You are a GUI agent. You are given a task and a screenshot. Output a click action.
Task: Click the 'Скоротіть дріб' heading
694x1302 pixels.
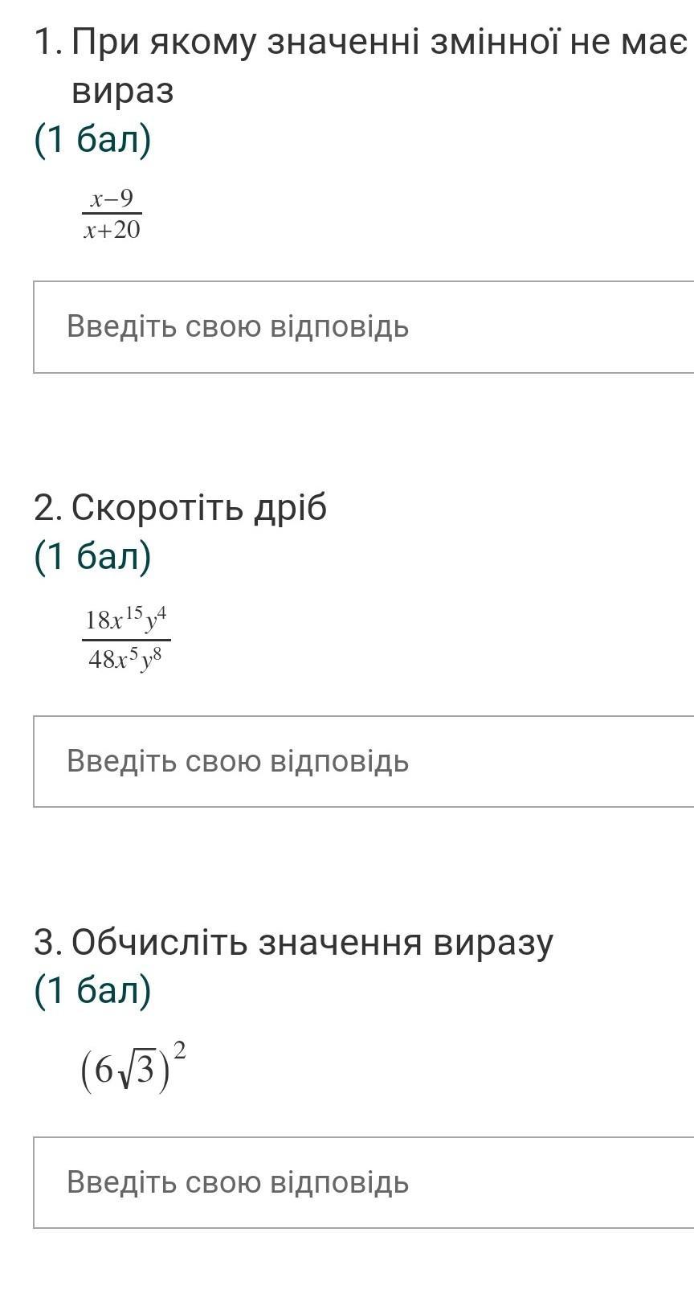click(199, 507)
